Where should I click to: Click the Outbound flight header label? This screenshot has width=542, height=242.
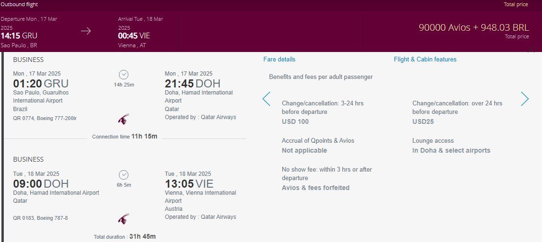click(x=19, y=4)
